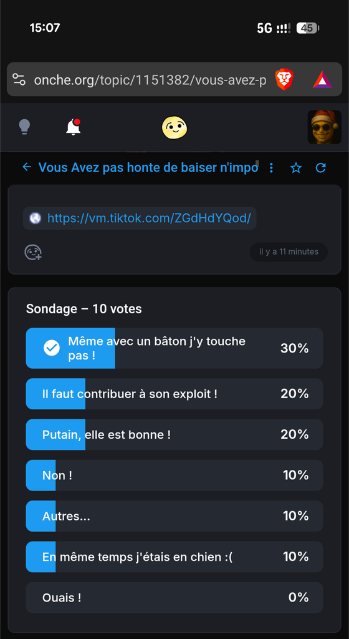Tap the Onche smiley logo
This screenshot has width=349, height=639.
pos(174,127)
